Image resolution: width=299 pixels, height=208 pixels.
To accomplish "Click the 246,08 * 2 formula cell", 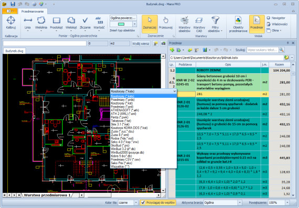I will 228,114.
